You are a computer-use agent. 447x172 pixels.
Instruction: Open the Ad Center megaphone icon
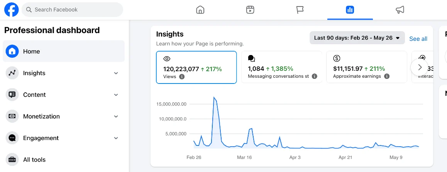[x=400, y=10]
